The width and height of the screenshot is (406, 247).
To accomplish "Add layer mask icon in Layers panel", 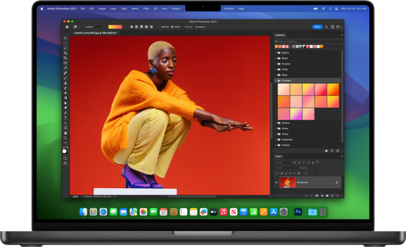I will point(317,196).
